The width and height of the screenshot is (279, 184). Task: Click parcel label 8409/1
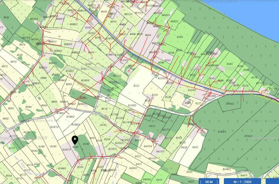pos(133,168)
